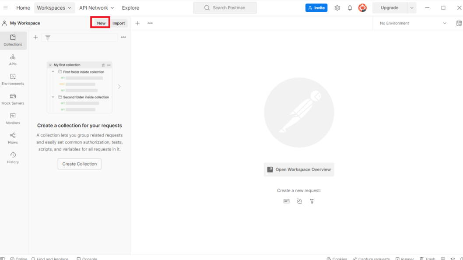Open the Trash
The height and width of the screenshot is (260, 463).
click(x=427, y=259)
